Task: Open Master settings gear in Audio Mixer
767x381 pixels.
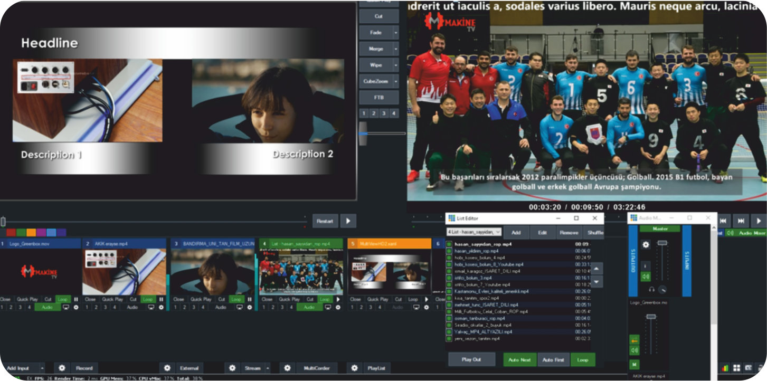Action: pyautogui.click(x=646, y=245)
